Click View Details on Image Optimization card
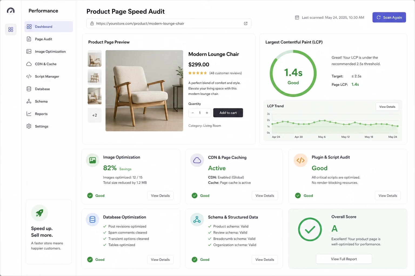The height and width of the screenshot is (276, 415). coord(160,196)
